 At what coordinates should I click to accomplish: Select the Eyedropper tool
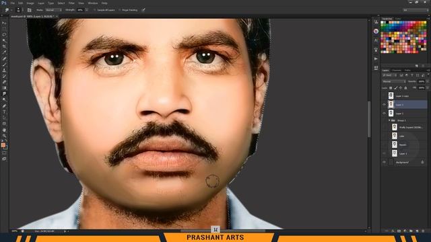4,52
